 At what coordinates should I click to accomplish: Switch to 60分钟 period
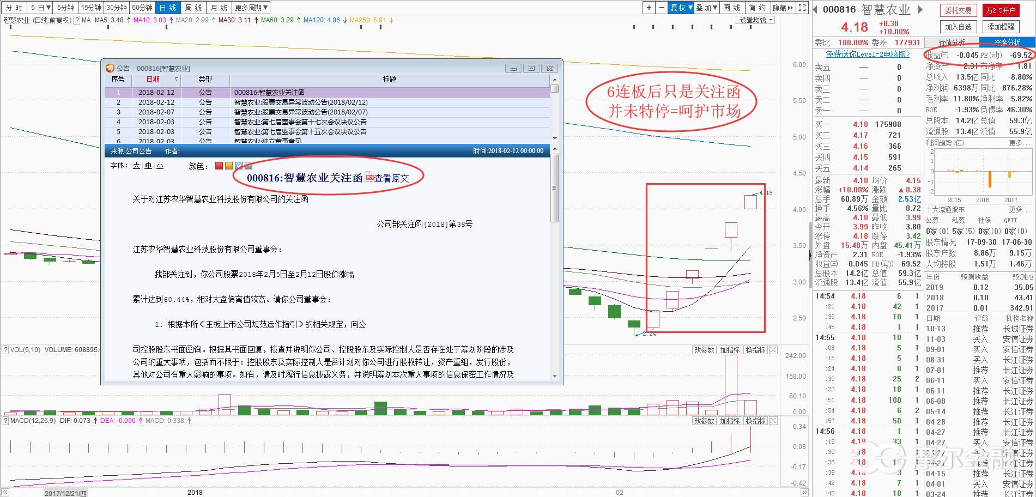(142, 8)
